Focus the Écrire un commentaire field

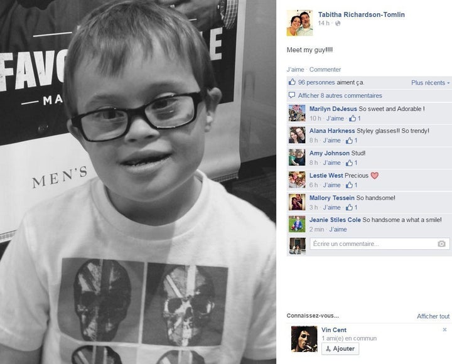click(380, 244)
